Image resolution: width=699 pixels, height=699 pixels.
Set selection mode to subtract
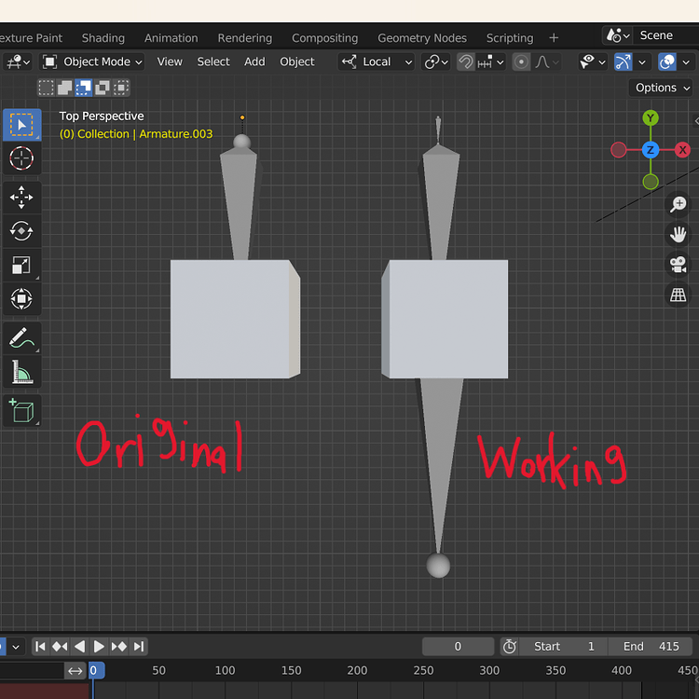[x=83, y=88]
